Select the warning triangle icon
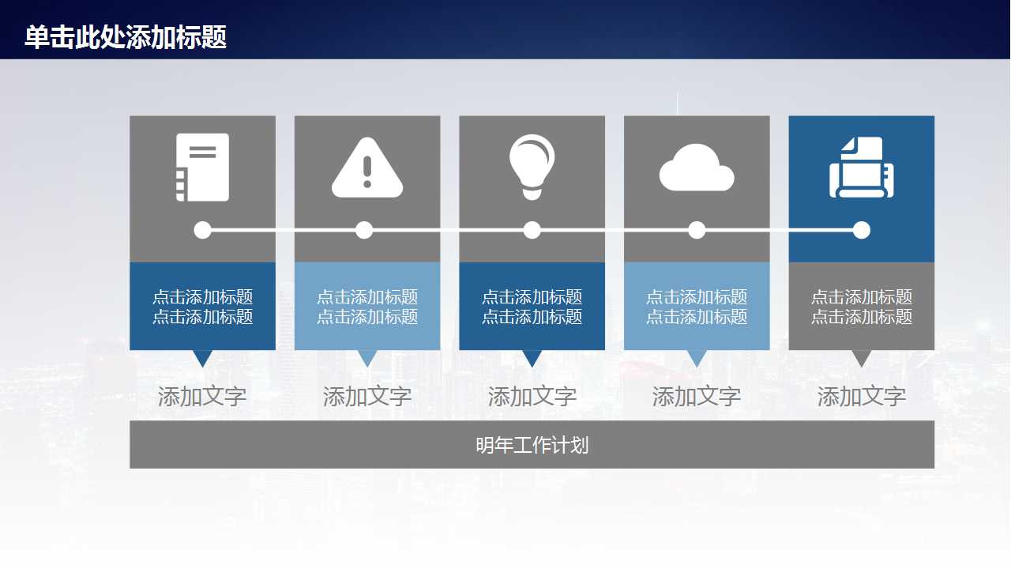This screenshot has width=1011, height=569. [x=367, y=168]
